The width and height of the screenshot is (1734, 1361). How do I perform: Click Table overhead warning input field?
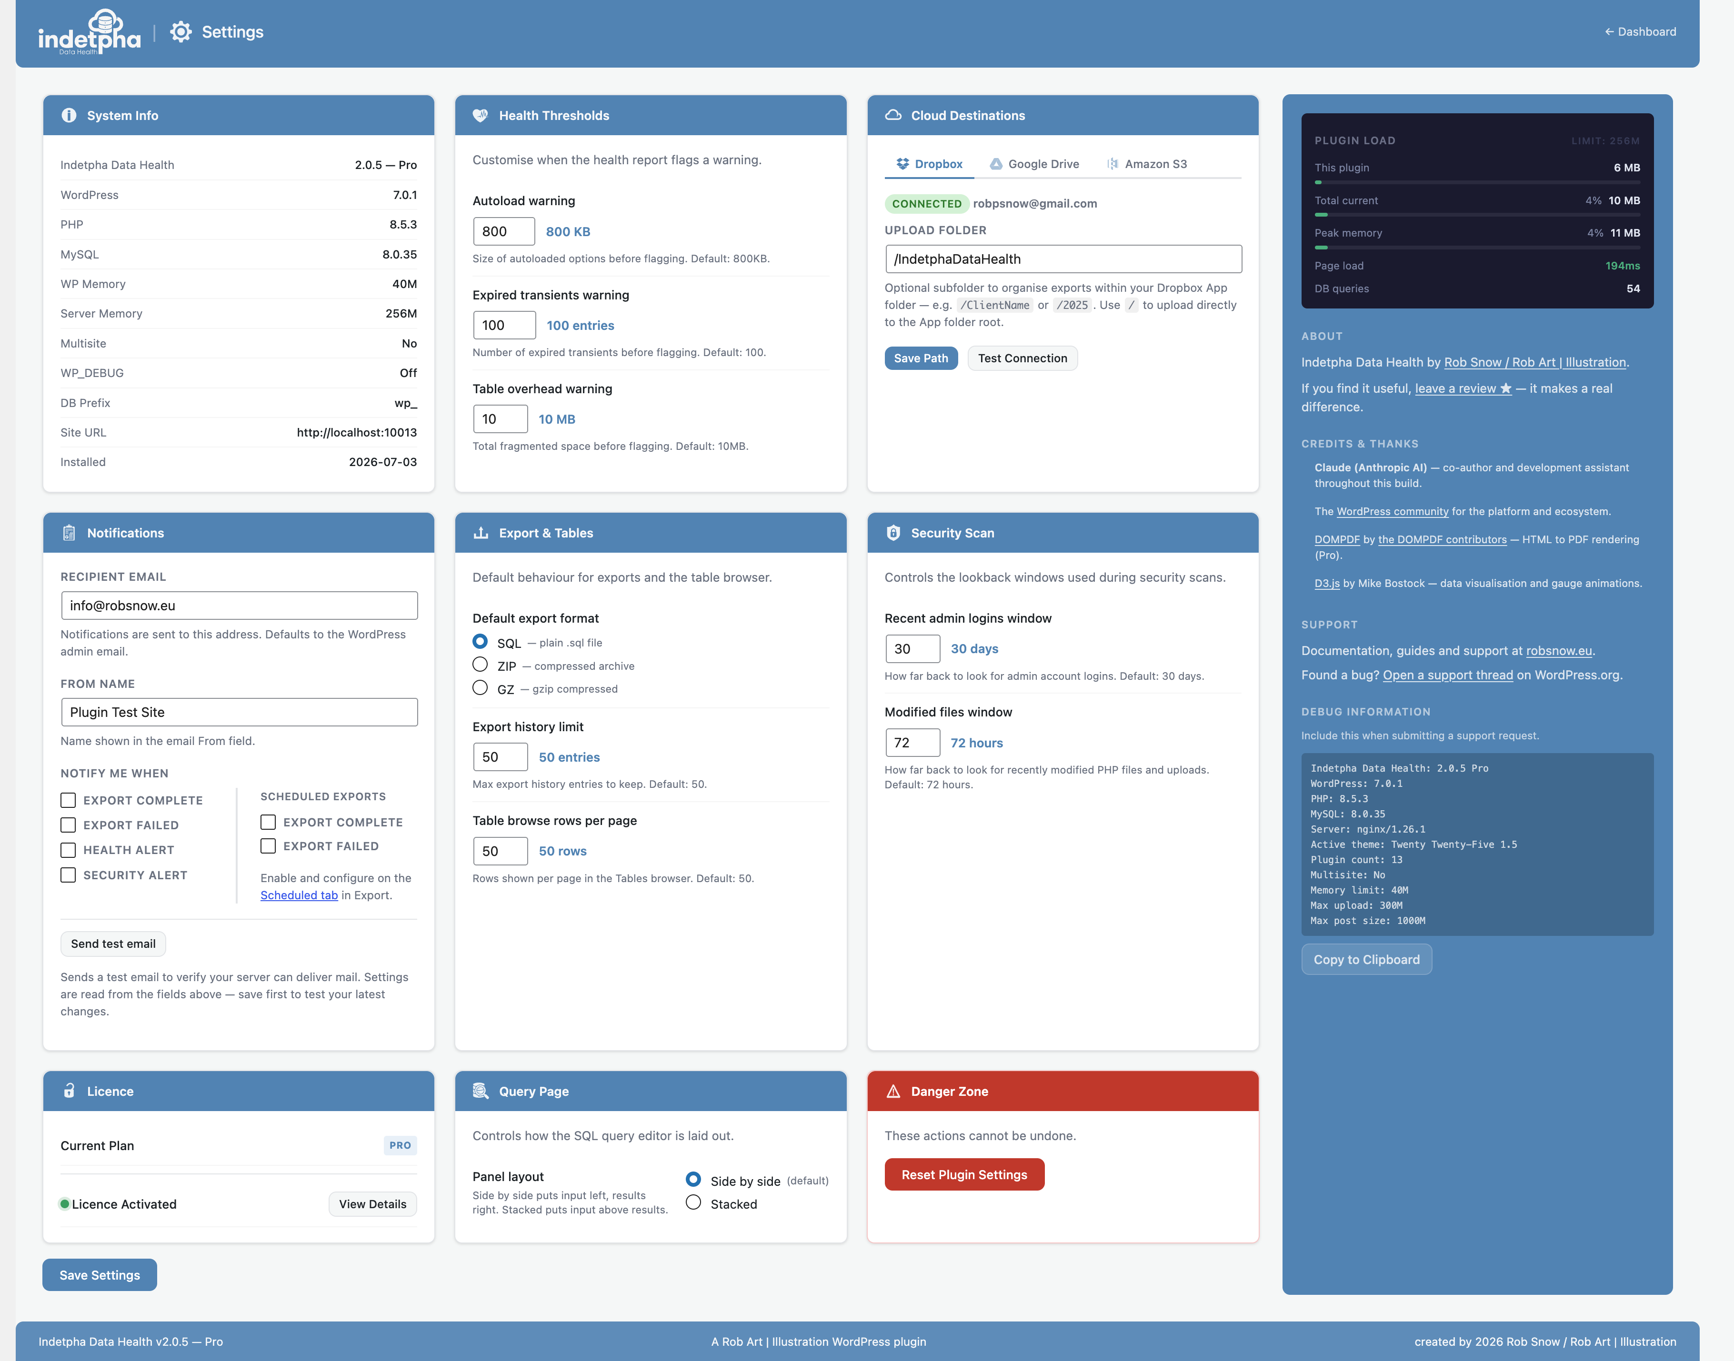pyautogui.click(x=500, y=419)
